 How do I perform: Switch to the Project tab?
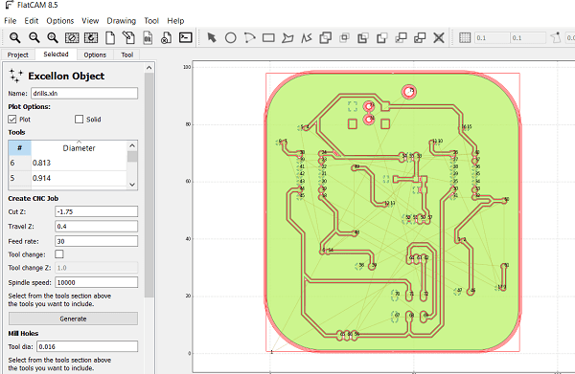[17, 55]
